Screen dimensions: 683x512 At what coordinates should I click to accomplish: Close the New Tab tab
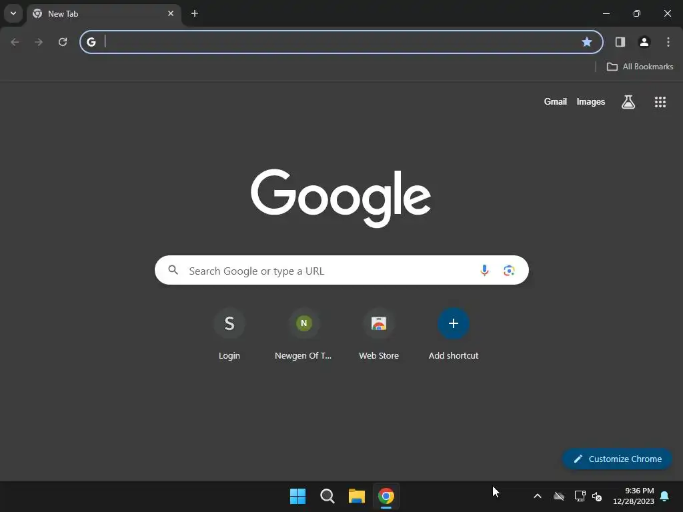coord(171,13)
